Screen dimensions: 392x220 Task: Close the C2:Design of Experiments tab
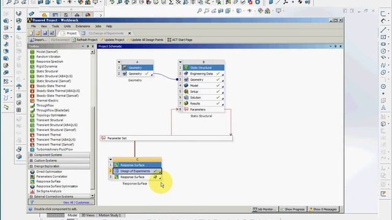(129, 33)
